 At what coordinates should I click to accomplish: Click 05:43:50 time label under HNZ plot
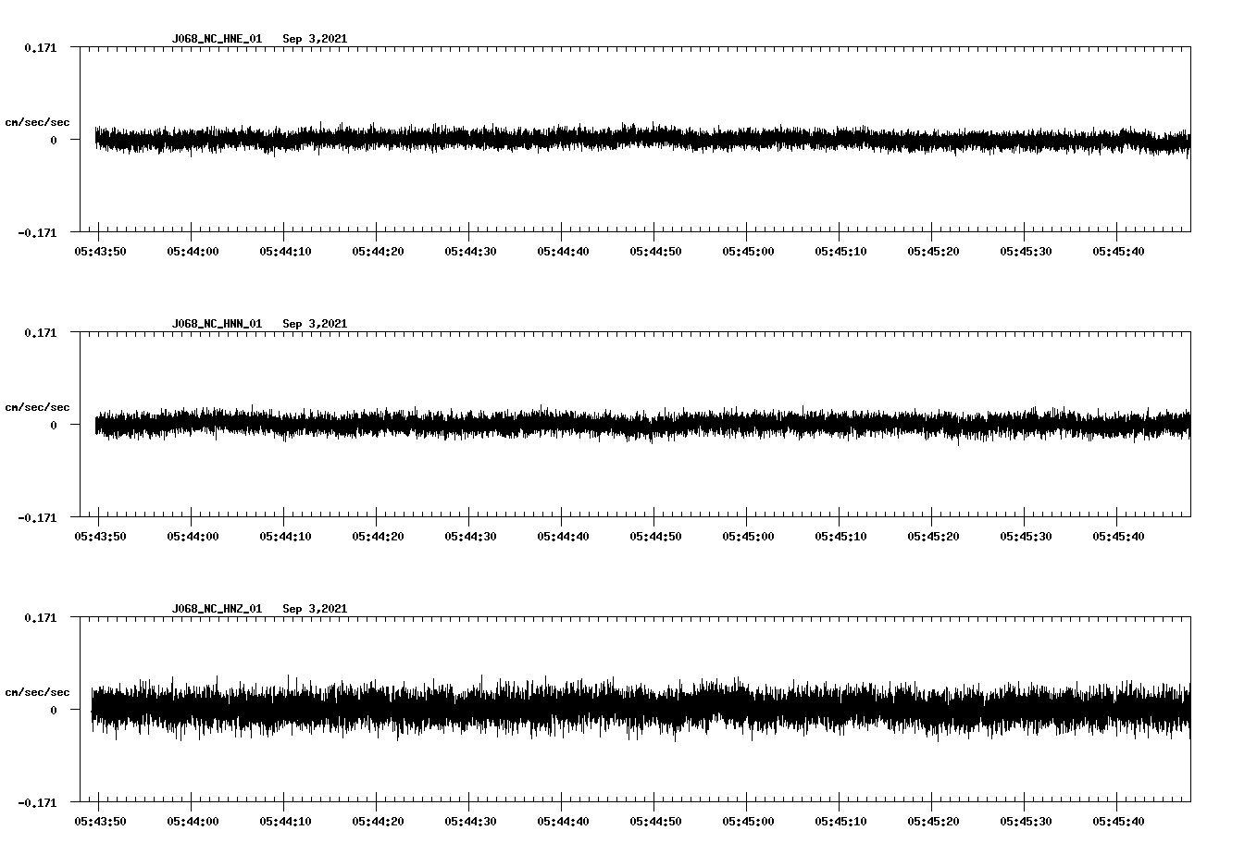pyautogui.click(x=100, y=822)
